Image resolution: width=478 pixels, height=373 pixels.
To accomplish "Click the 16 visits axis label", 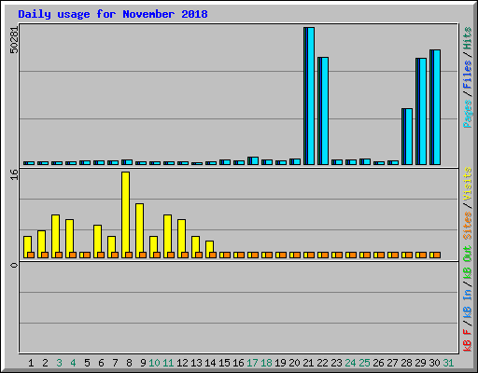I will click(14, 174).
